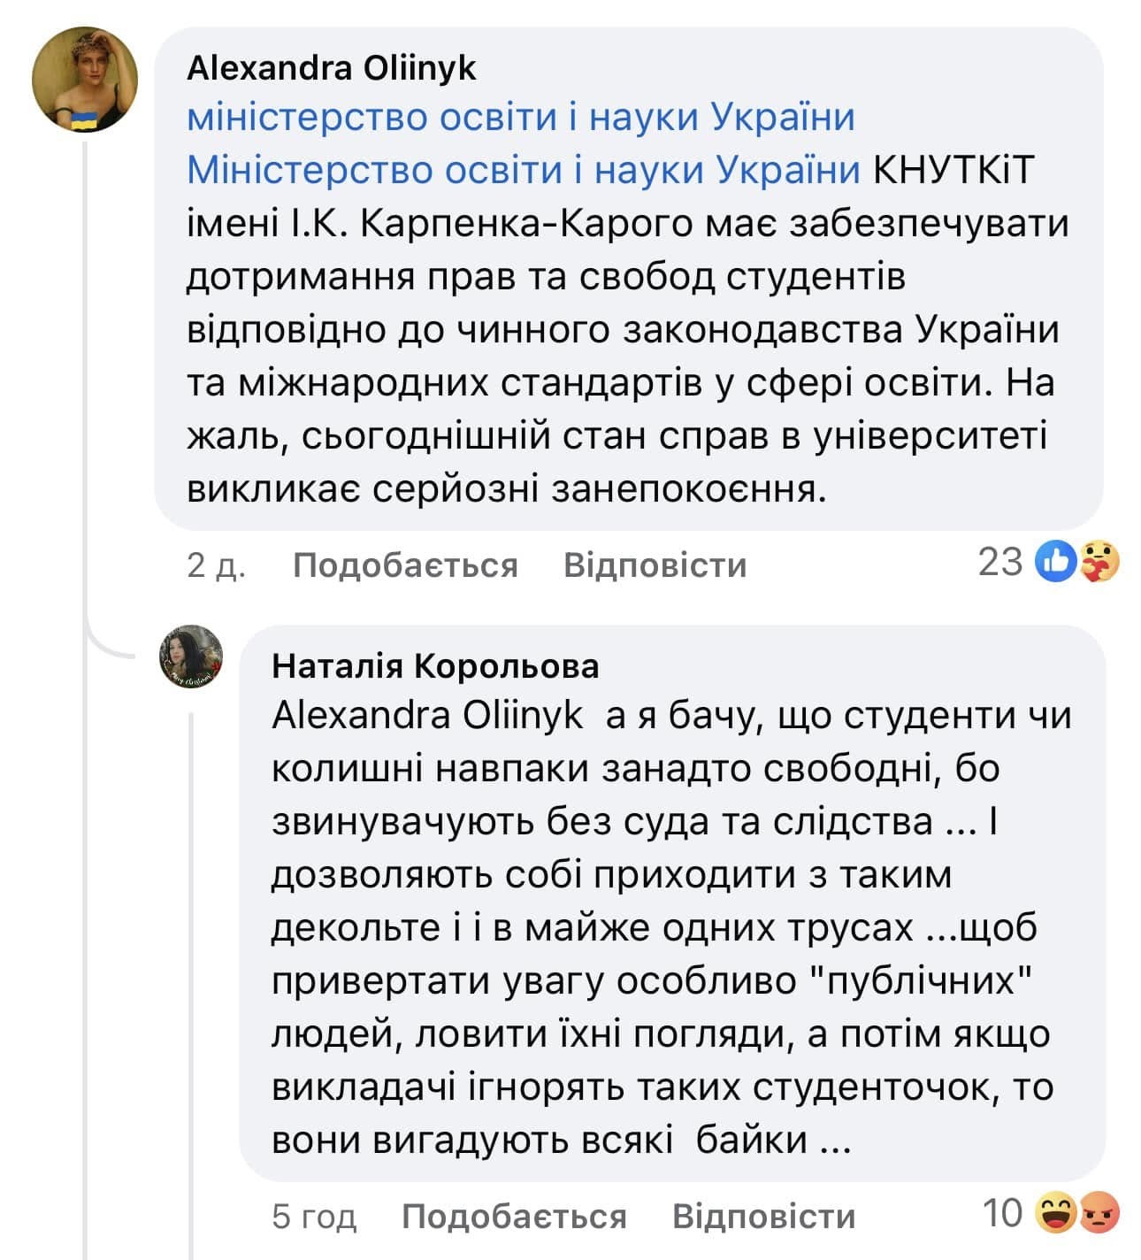Open Alexandra Oliinyk's profile from comment author name
1141x1260 pixels.
[331, 68]
